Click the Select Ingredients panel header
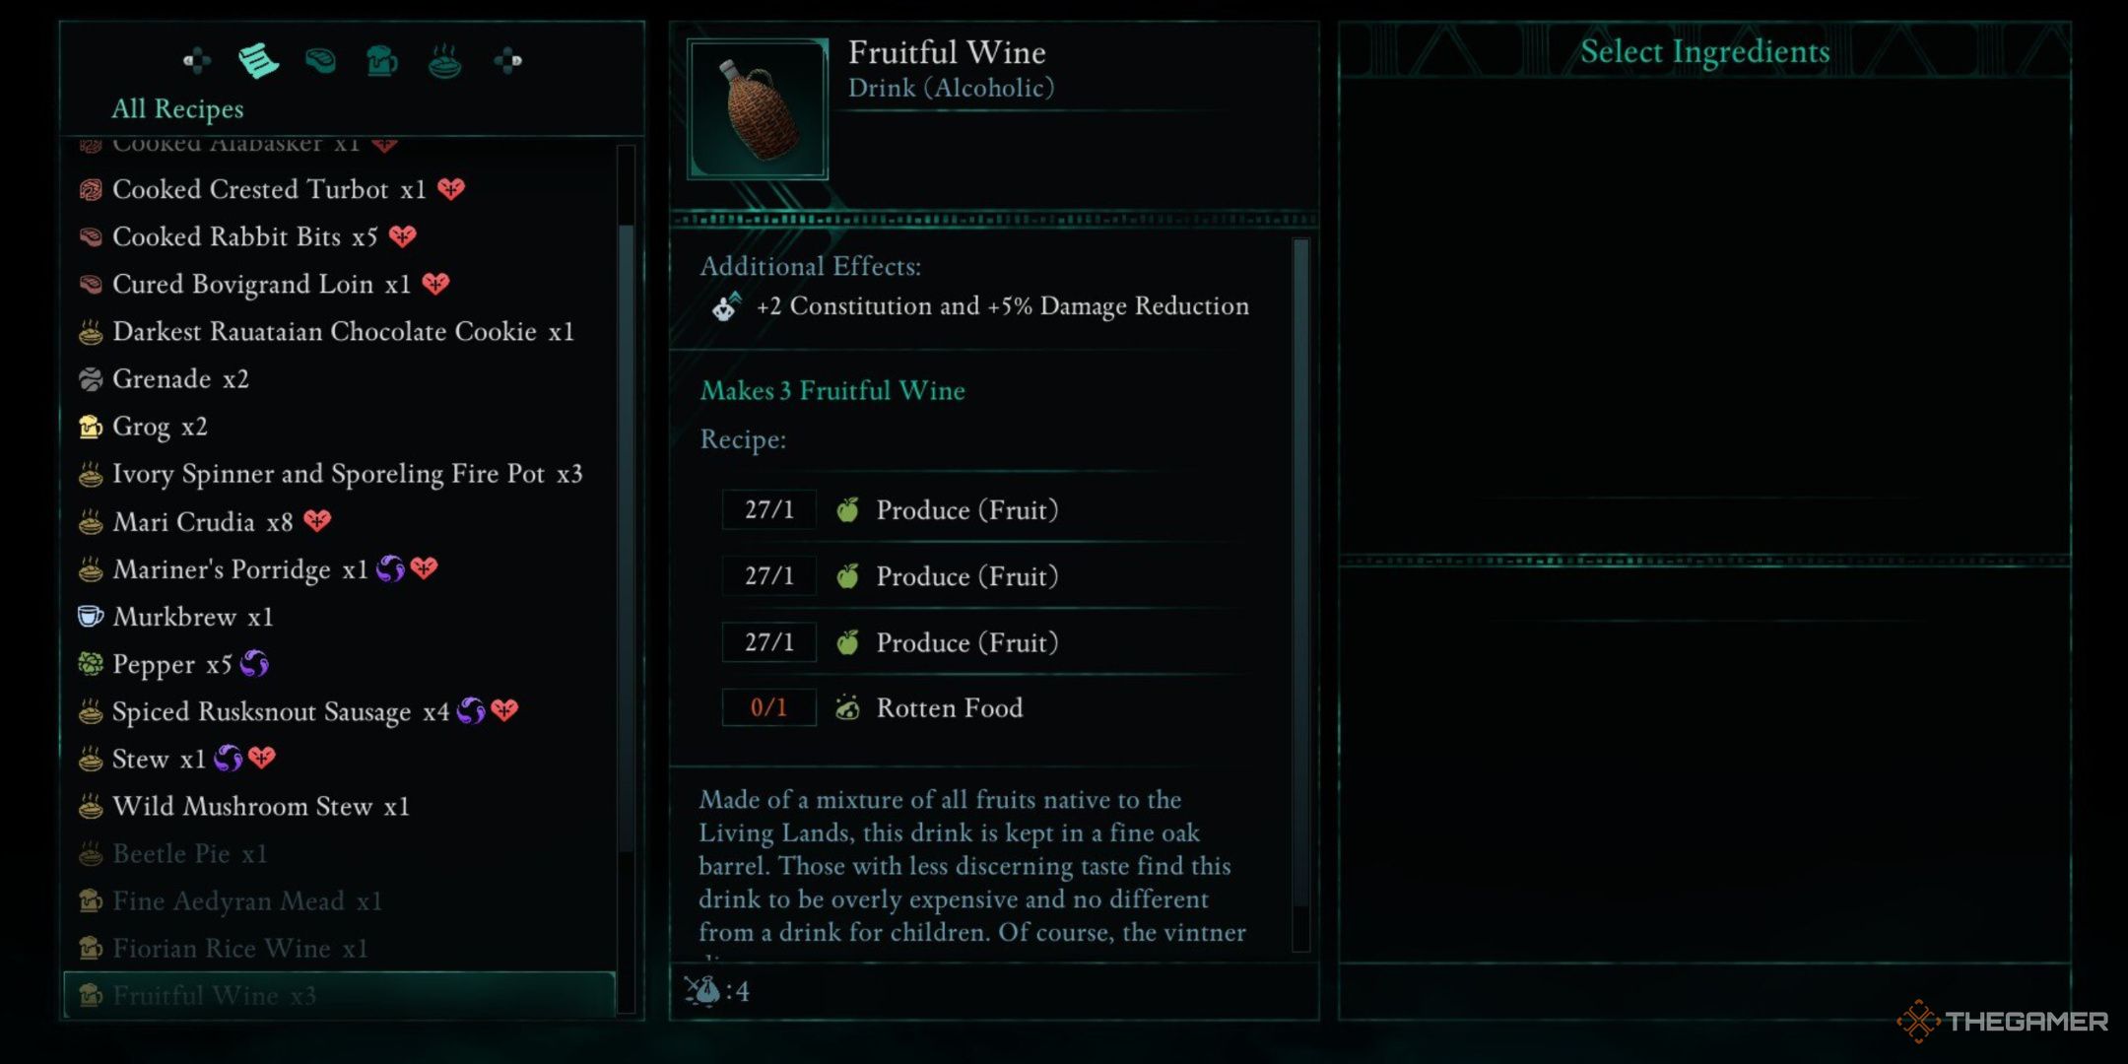Image resolution: width=2128 pixels, height=1064 pixels. pos(1704,51)
